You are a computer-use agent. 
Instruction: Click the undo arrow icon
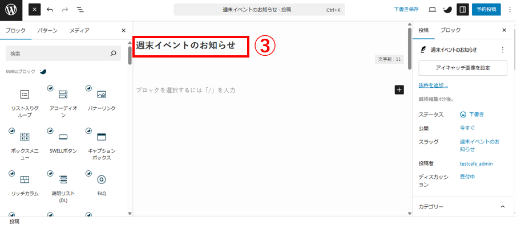(x=50, y=10)
